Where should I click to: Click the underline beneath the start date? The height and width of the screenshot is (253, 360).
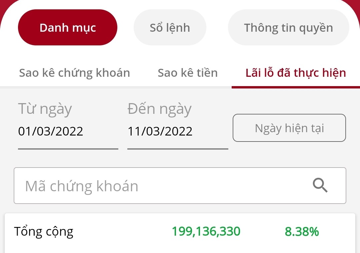pos(68,149)
